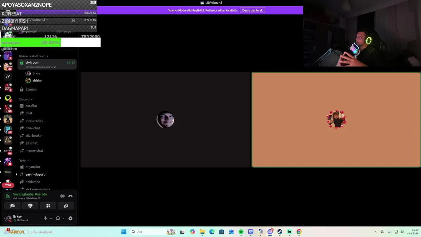Start an activity from voice panel
The height and width of the screenshot is (237, 421).
[48, 206]
